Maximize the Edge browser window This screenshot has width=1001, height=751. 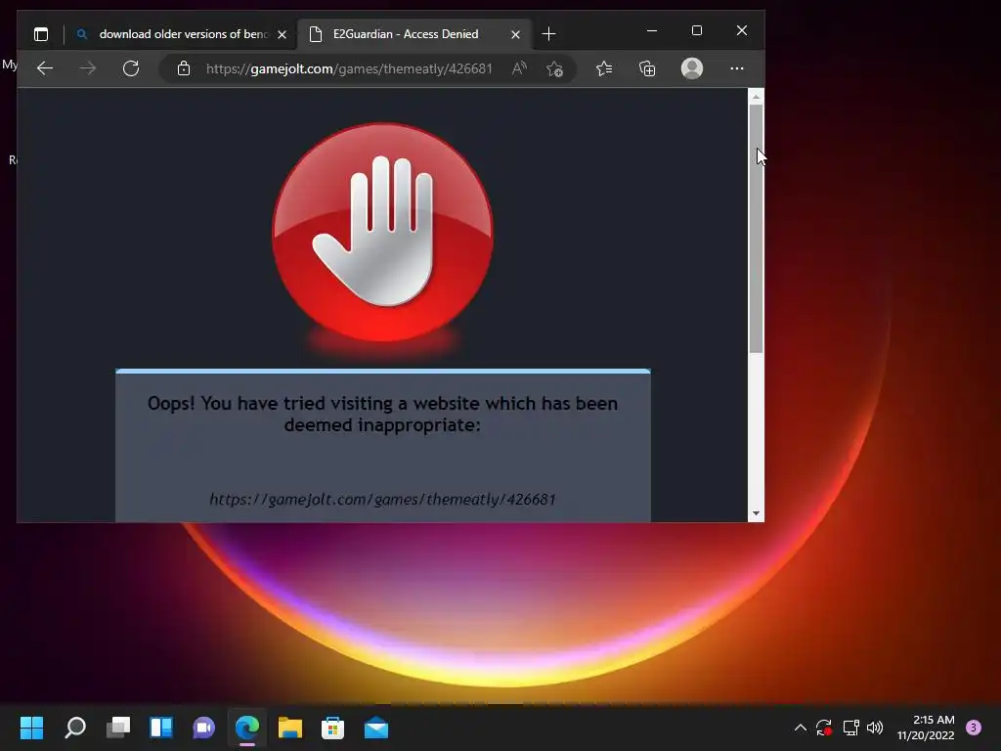[697, 30]
